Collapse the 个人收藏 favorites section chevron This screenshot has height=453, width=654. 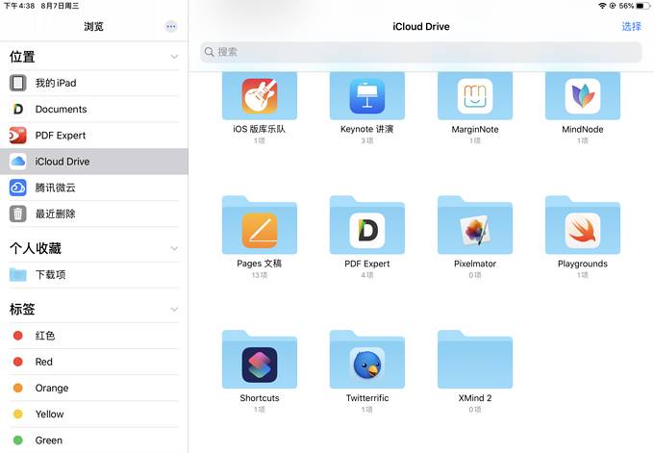(174, 248)
